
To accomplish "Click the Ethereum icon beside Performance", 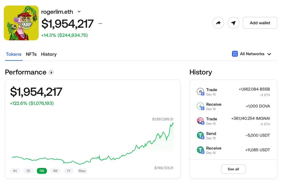I will coord(51,72).
